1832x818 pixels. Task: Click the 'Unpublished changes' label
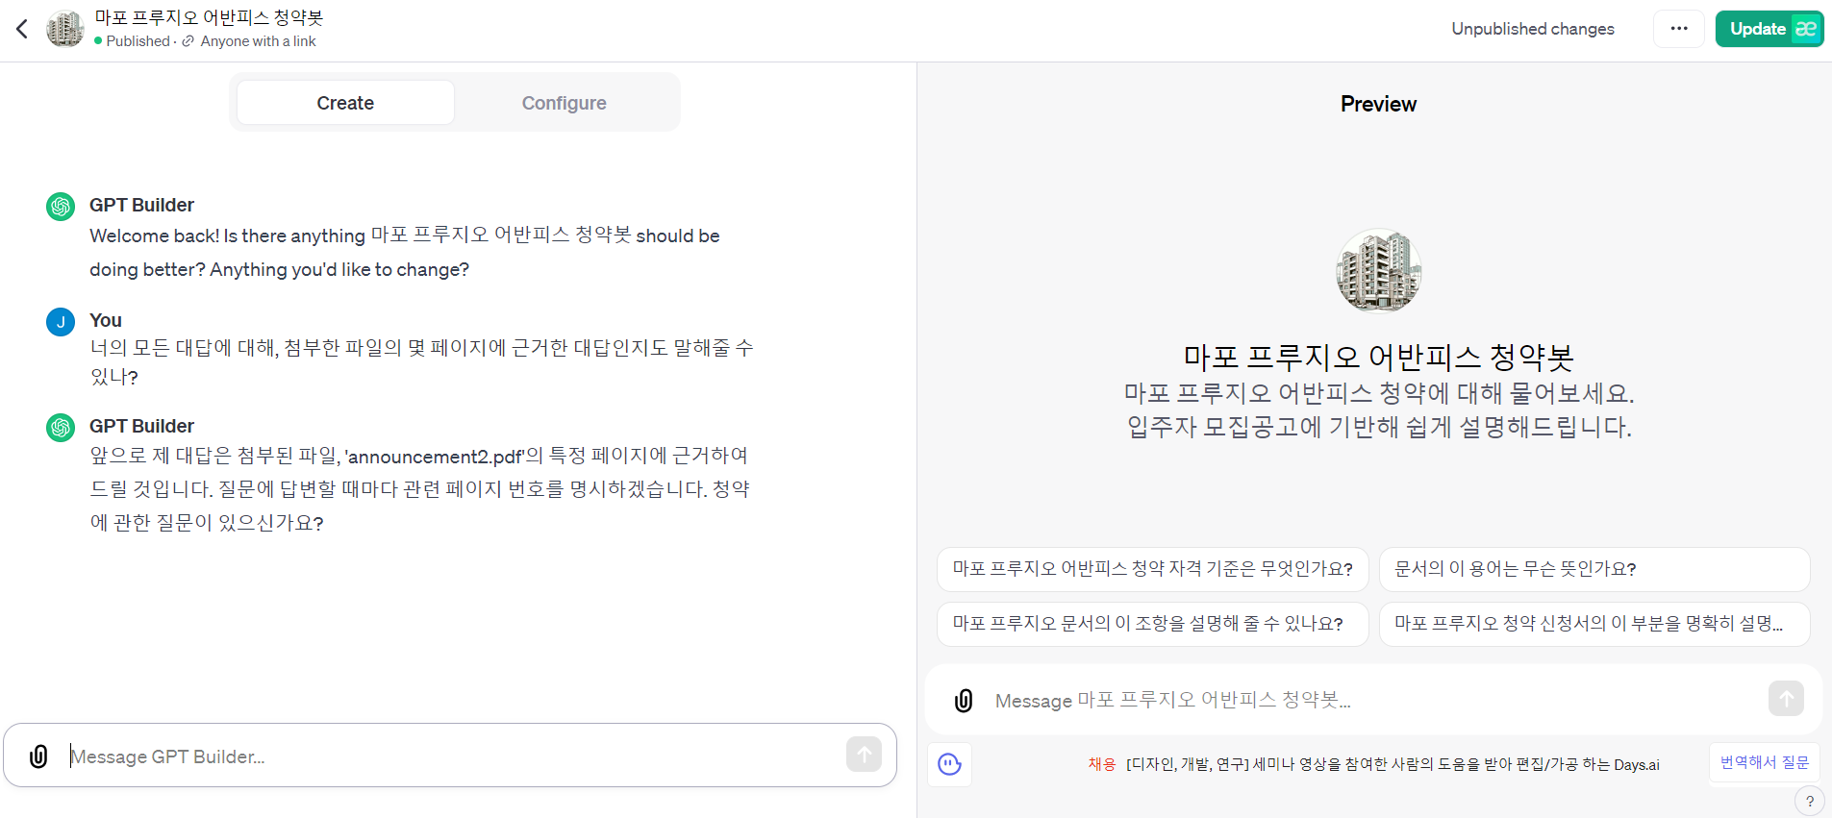point(1533,29)
